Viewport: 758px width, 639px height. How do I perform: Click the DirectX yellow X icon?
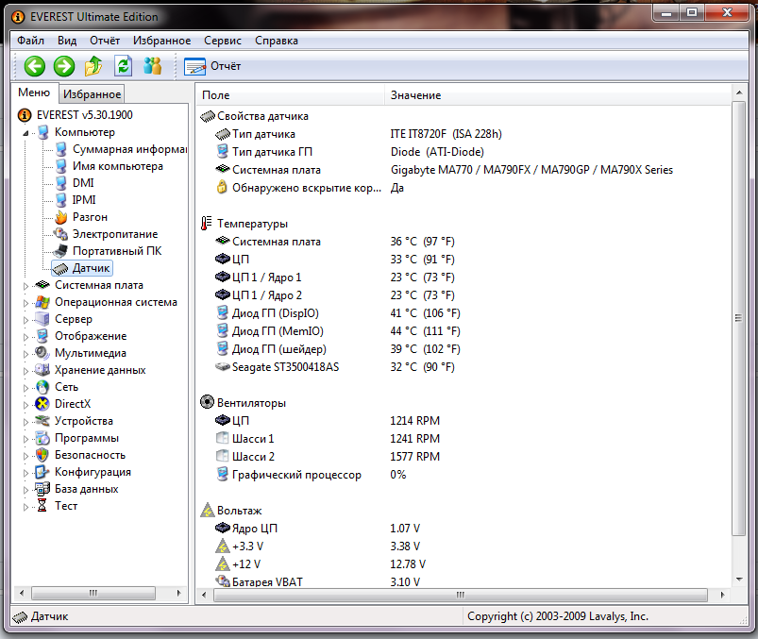(x=42, y=404)
